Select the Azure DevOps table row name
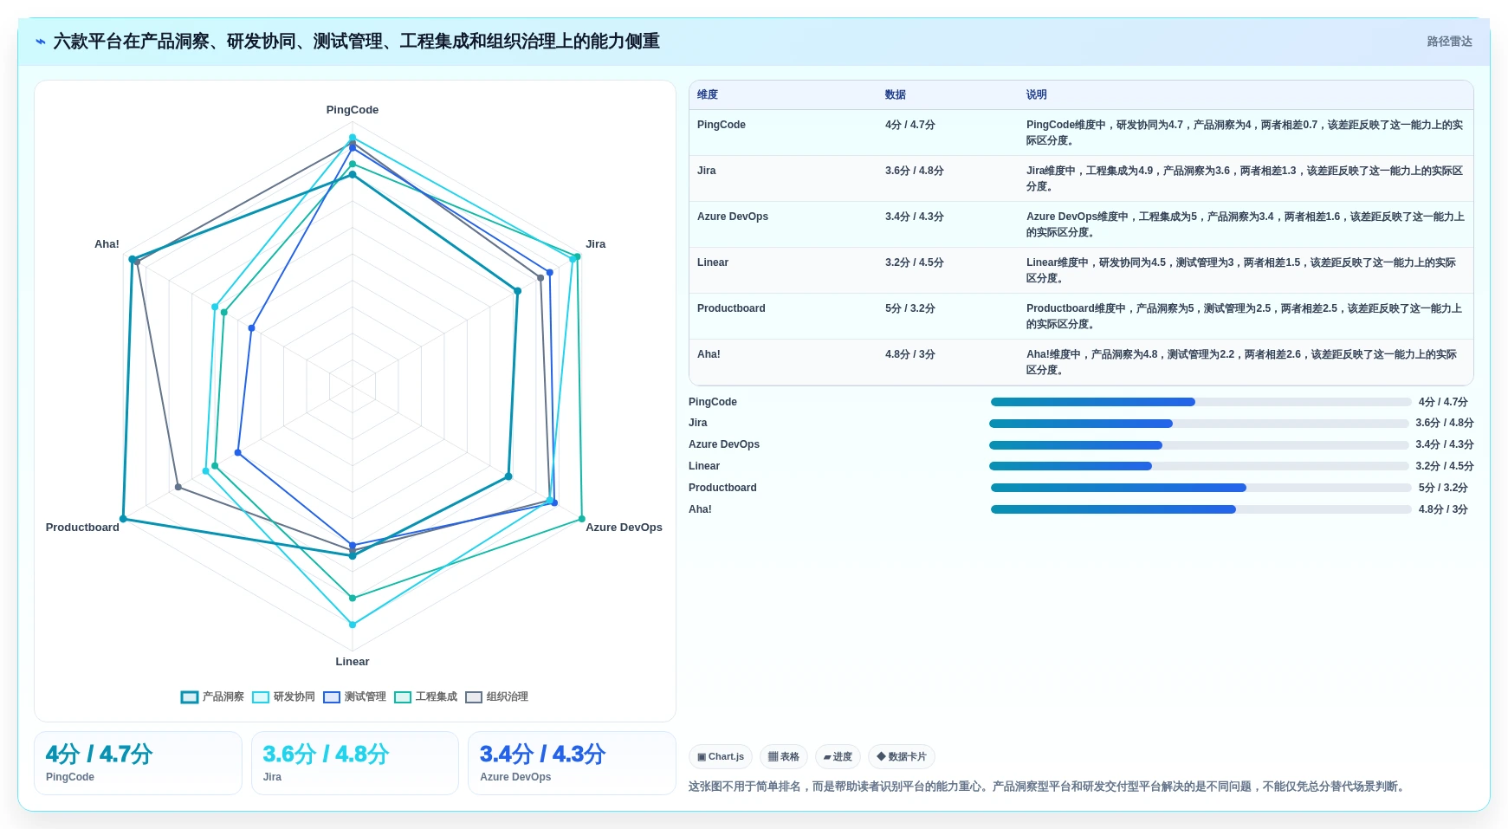1508x829 pixels. click(x=733, y=217)
